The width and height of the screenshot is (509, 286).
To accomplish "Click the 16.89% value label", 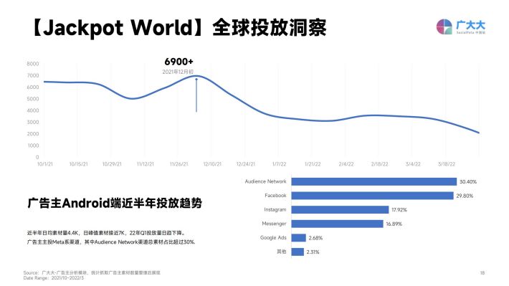I will [394, 224].
